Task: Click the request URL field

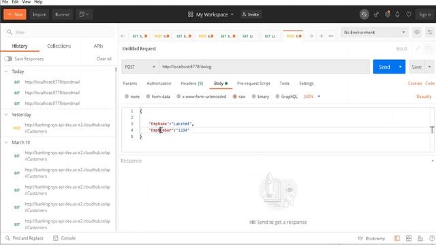Action: click(264, 67)
